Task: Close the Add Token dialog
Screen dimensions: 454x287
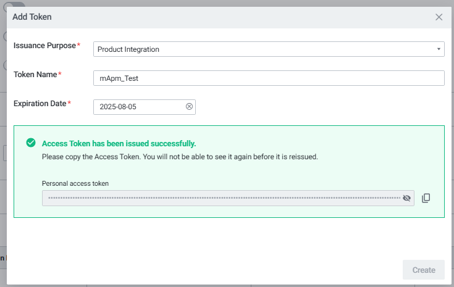Action: click(439, 17)
